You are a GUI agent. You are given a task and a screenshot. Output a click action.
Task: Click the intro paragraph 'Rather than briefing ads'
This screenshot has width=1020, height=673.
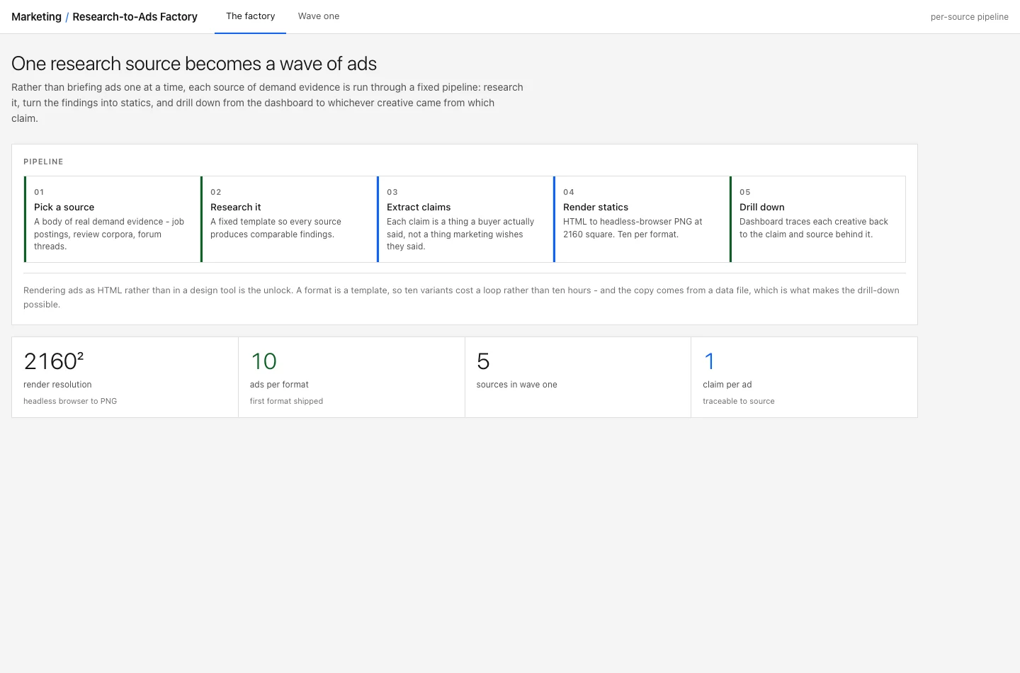click(x=267, y=103)
